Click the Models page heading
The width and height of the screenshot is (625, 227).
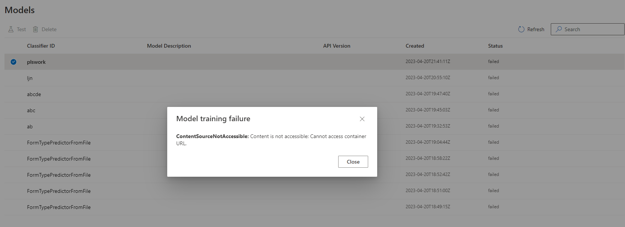coord(19,10)
